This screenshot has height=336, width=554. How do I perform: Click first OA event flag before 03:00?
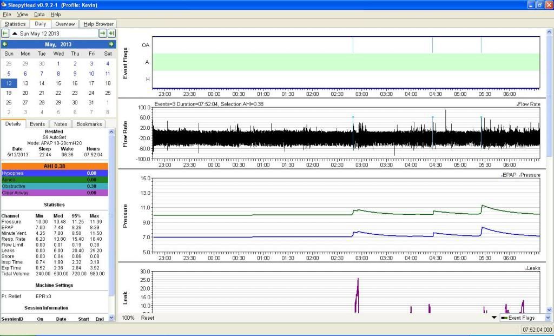click(x=353, y=45)
